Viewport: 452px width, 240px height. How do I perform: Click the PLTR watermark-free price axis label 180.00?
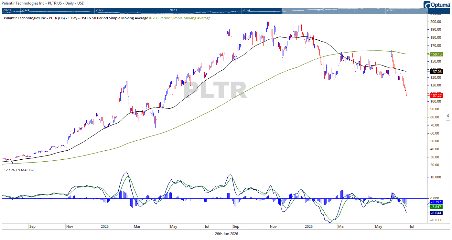(435, 37)
